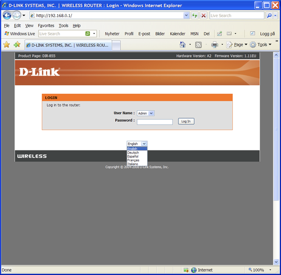
Task: Expand the address bar history dropdown
Action: [x=186, y=15]
